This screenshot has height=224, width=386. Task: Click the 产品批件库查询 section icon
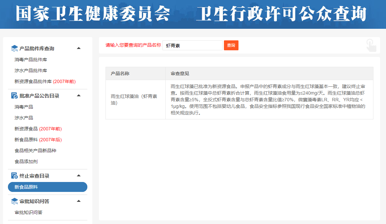pos(15,49)
